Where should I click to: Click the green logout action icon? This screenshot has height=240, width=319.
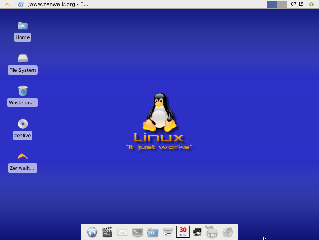point(312,4)
